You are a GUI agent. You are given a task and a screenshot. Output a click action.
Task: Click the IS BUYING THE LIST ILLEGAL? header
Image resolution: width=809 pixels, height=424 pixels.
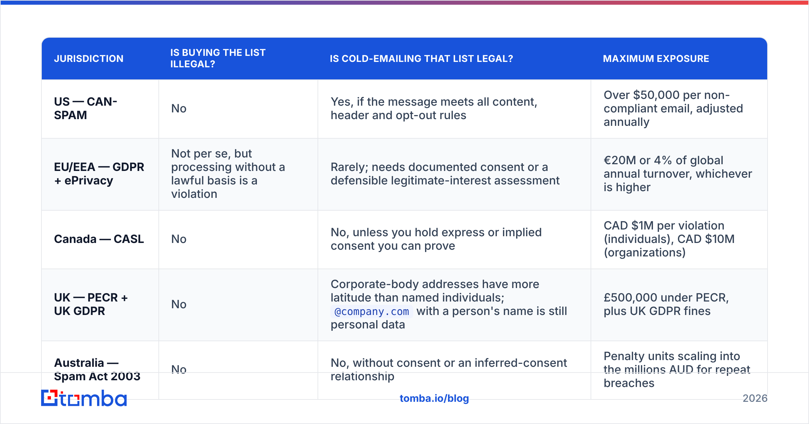point(218,58)
